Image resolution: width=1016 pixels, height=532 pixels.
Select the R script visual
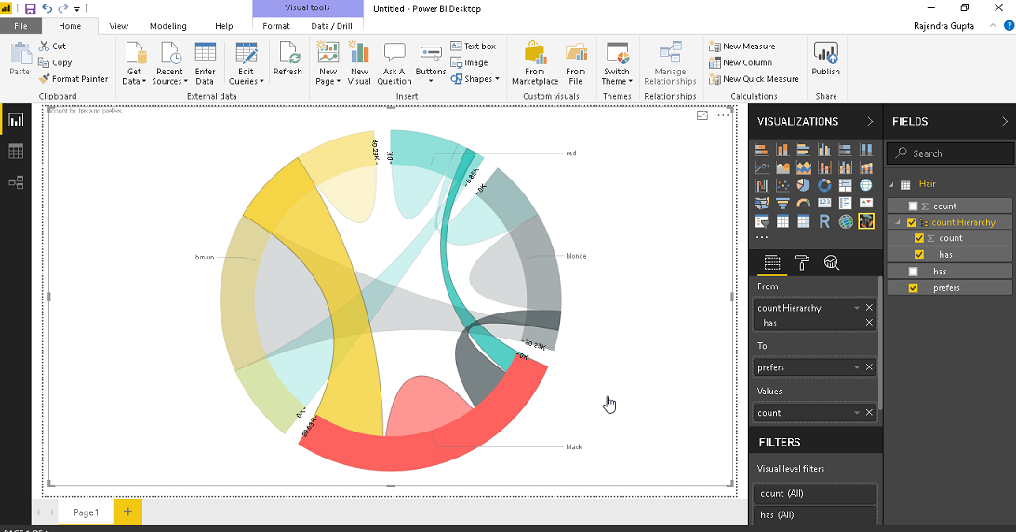pyautogui.click(x=824, y=221)
